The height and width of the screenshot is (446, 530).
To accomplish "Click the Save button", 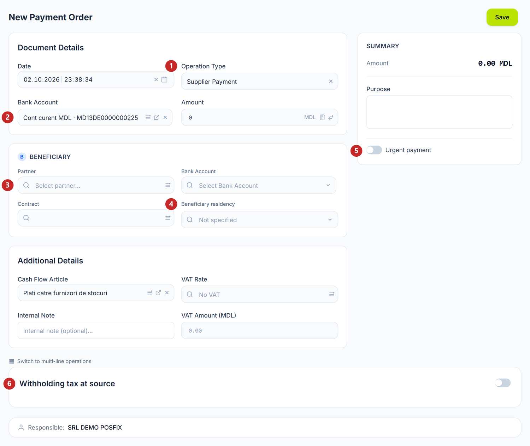I will pos(502,17).
